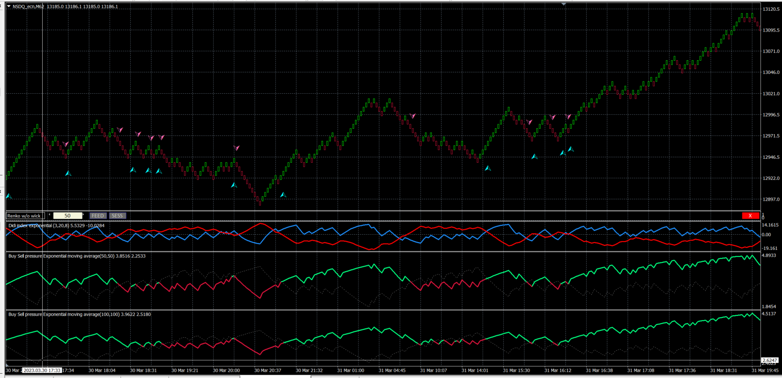Click the red X button on the Renko panel
782x378 pixels.
pyautogui.click(x=750, y=216)
